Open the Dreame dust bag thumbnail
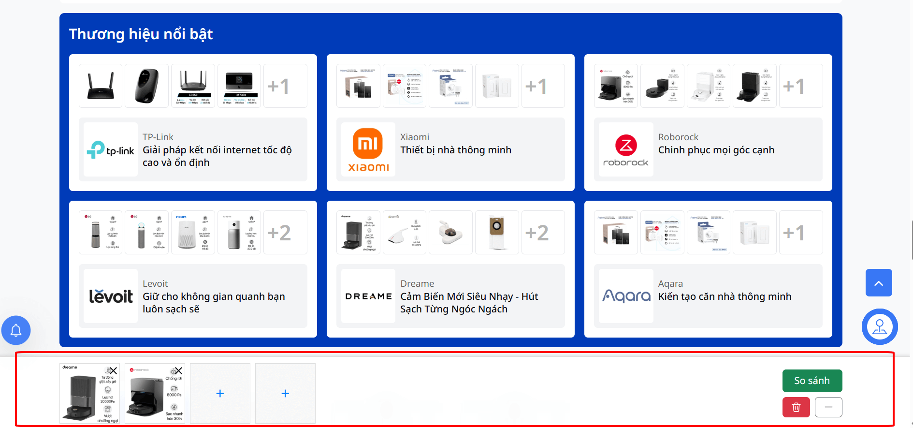Screen dimensions: 913x428 (497, 233)
